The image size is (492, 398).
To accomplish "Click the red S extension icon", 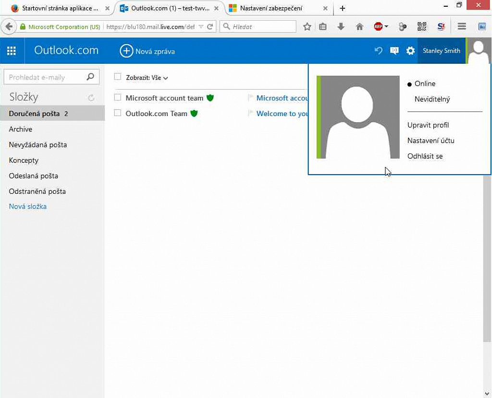I will pos(441,27).
